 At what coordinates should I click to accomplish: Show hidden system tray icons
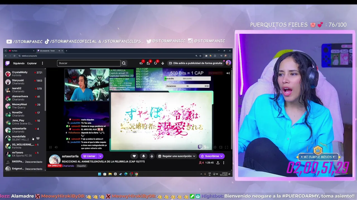point(201,174)
